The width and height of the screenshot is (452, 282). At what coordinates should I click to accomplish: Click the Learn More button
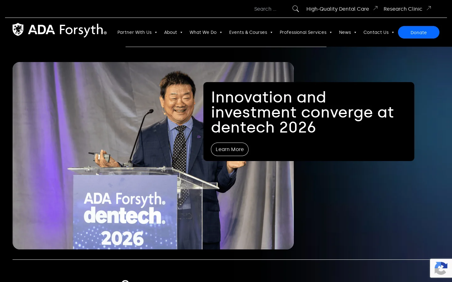click(230, 149)
